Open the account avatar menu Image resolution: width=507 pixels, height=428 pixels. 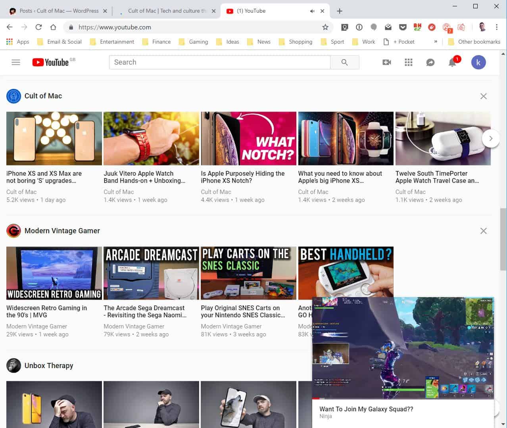pos(478,62)
